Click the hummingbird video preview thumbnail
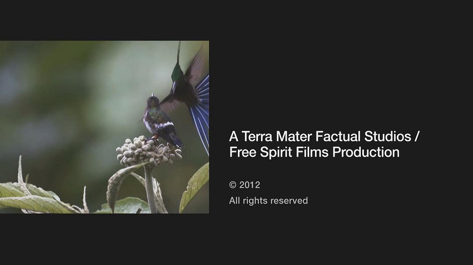The width and height of the screenshot is (473, 265). [x=104, y=127]
